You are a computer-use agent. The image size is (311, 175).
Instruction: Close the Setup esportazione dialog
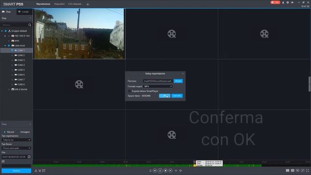[183, 73]
